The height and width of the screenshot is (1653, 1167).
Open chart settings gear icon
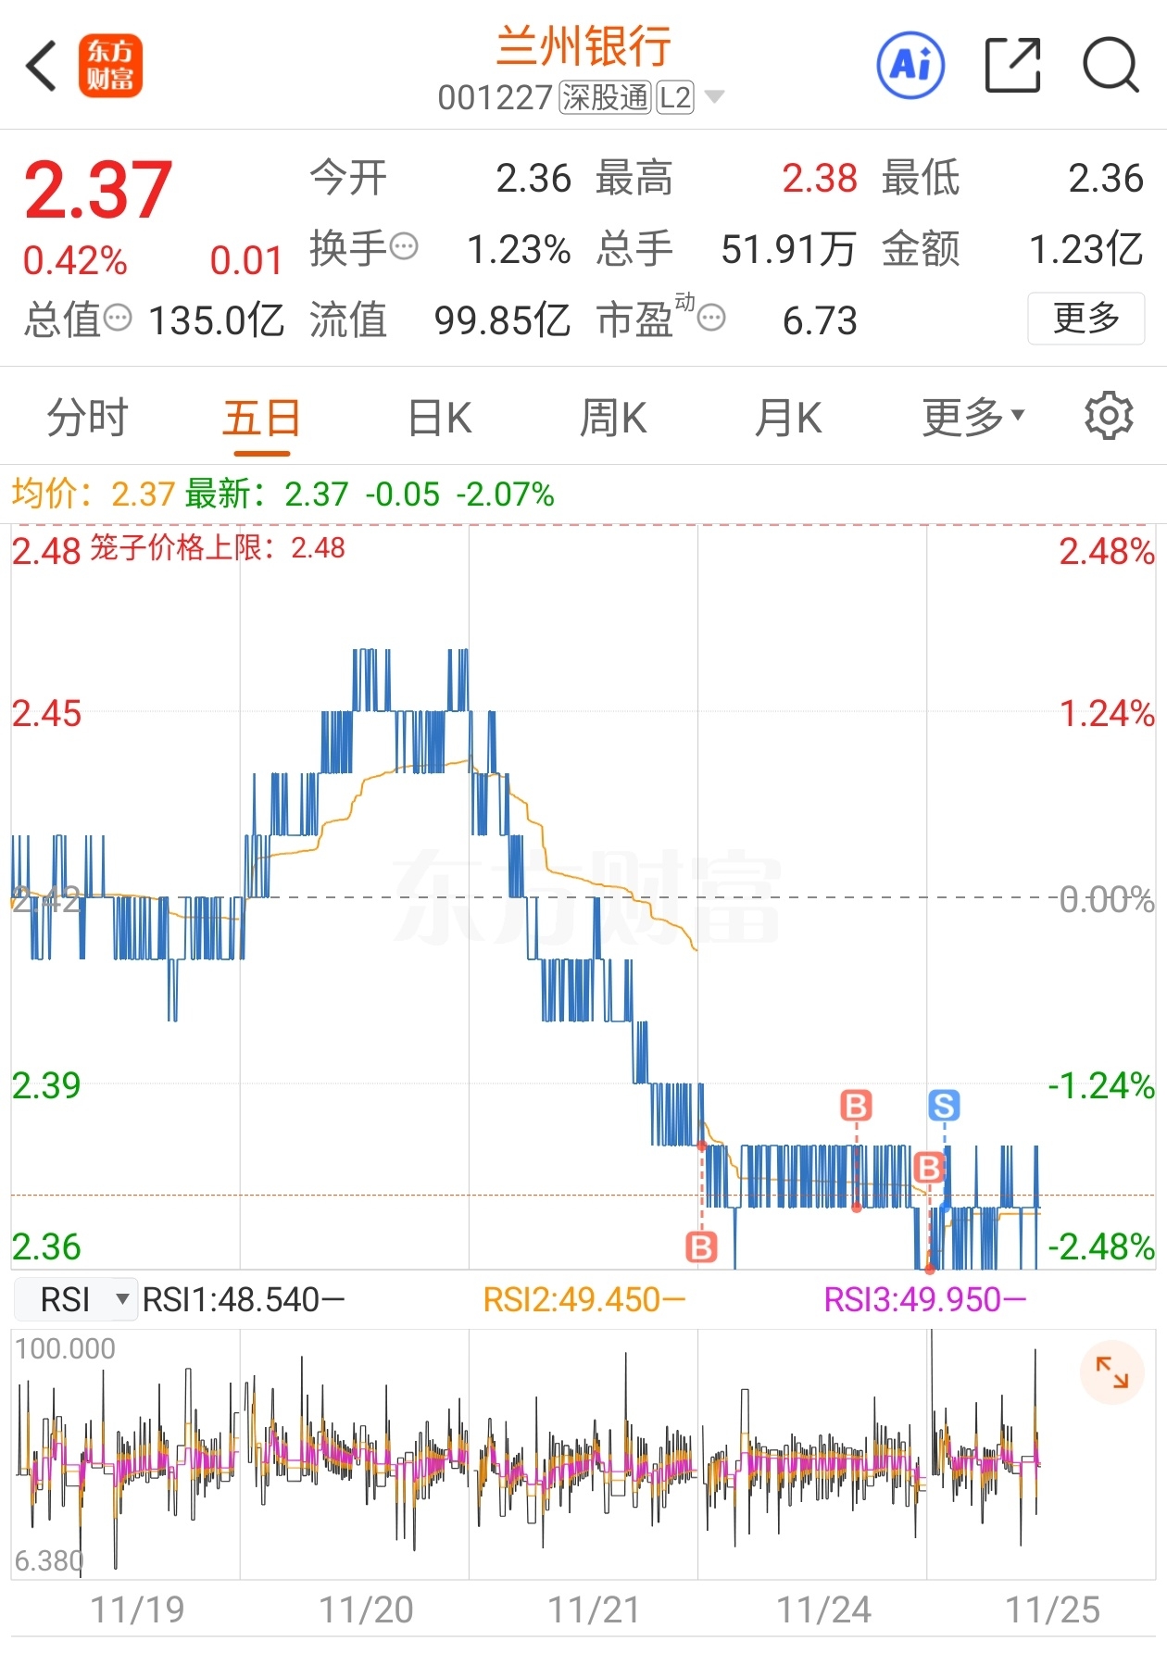pos(1109,416)
